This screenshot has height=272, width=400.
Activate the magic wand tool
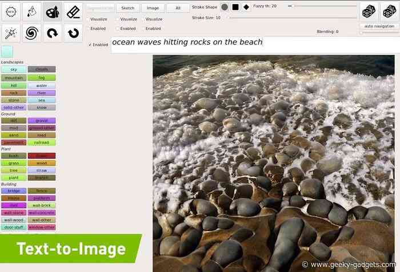coord(11,33)
